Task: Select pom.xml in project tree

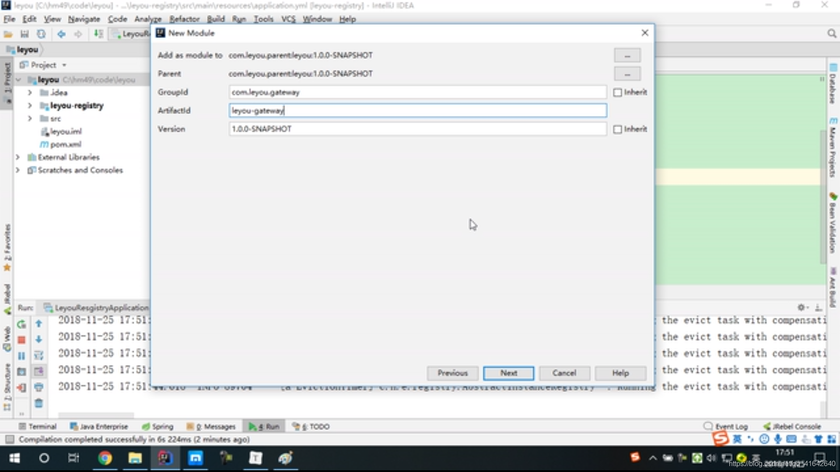Action: point(61,145)
